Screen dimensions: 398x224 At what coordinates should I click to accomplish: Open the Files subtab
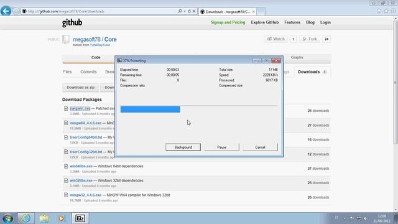(67, 72)
